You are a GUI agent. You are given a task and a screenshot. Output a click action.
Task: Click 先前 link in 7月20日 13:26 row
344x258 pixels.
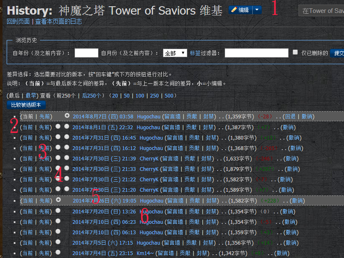point(44,211)
